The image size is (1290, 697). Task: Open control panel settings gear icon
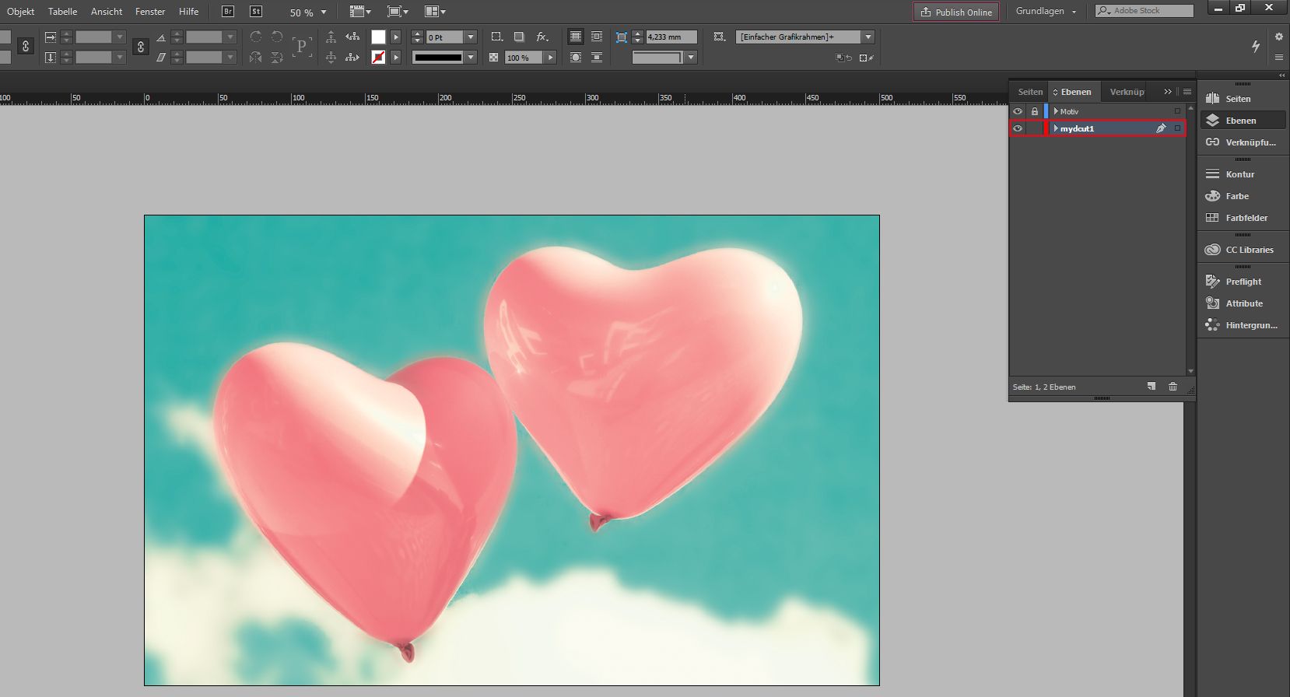point(1278,37)
